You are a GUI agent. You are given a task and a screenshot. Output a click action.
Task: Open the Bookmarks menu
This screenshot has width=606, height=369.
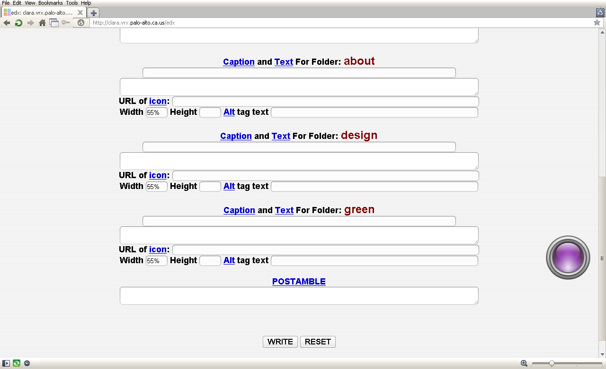50,3
